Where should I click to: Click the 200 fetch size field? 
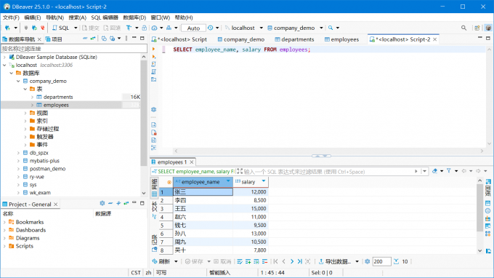381,261
